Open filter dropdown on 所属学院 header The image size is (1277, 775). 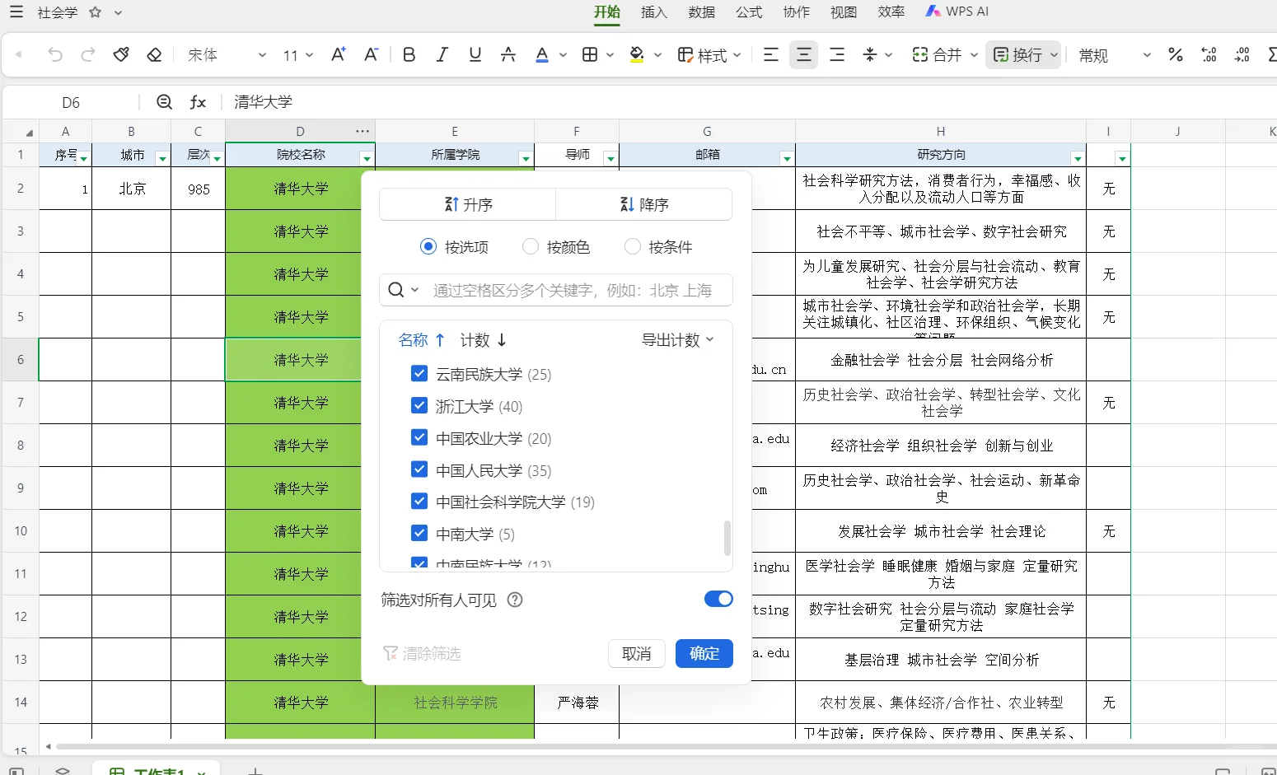pos(526,158)
